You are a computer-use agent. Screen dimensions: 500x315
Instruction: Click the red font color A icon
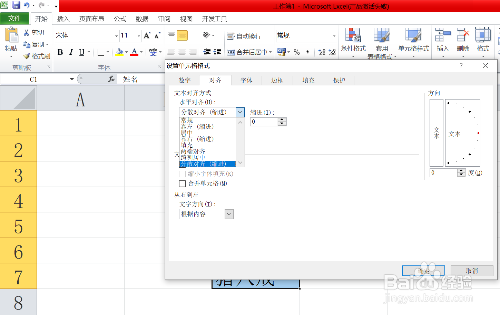click(134, 52)
